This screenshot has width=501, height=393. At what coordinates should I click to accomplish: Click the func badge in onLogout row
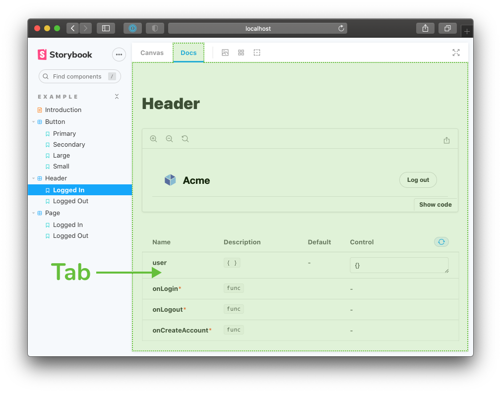coord(234,309)
